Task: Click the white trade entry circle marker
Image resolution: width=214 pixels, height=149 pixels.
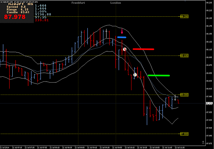Action: [x=125, y=49]
